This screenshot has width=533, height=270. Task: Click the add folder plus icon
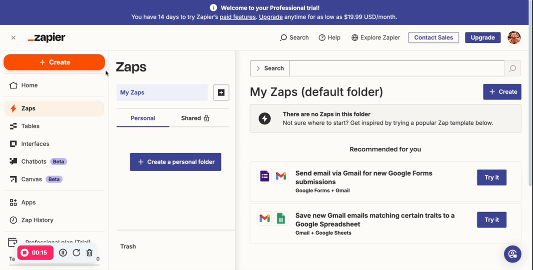tap(221, 93)
